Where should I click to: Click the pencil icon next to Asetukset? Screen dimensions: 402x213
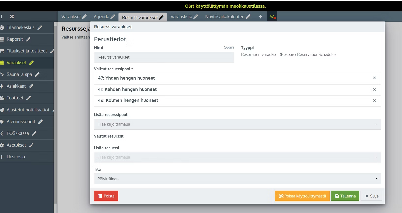pos(31,145)
